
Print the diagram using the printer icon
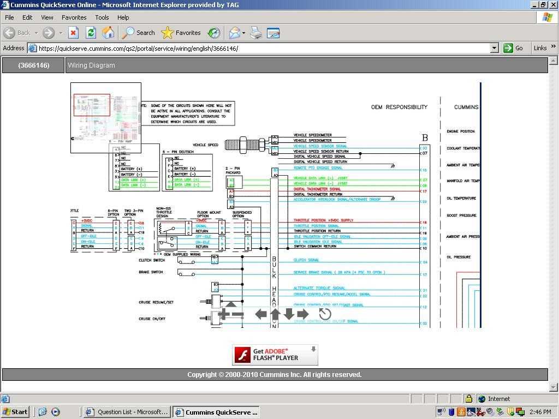(x=255, y=33)
